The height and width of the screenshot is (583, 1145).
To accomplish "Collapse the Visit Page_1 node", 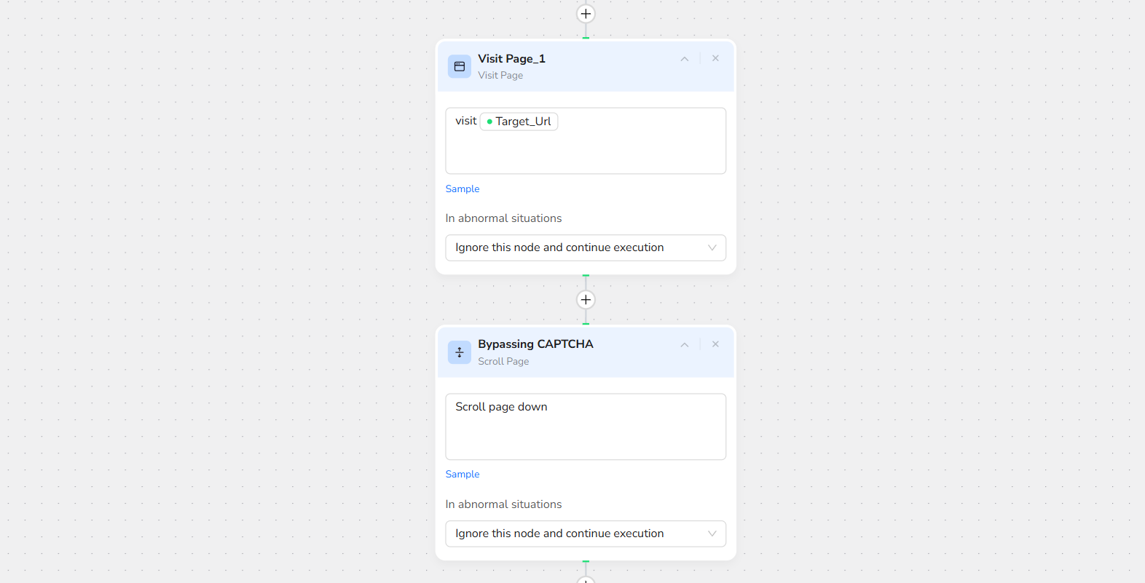I will coord(684,59).
